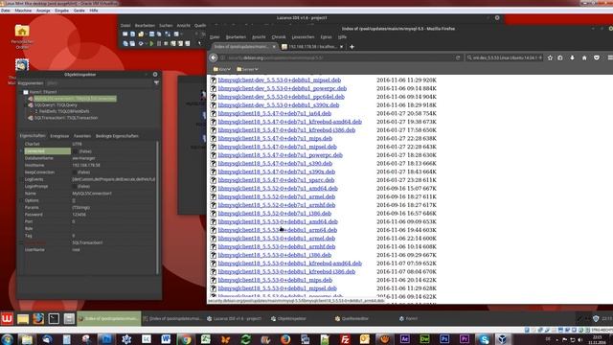The width and height of the screenshot is (613, 345).
Task: Open Dreamweaver in the Windows taskbar
Action: pyautogui.click(x=424, y=338)
